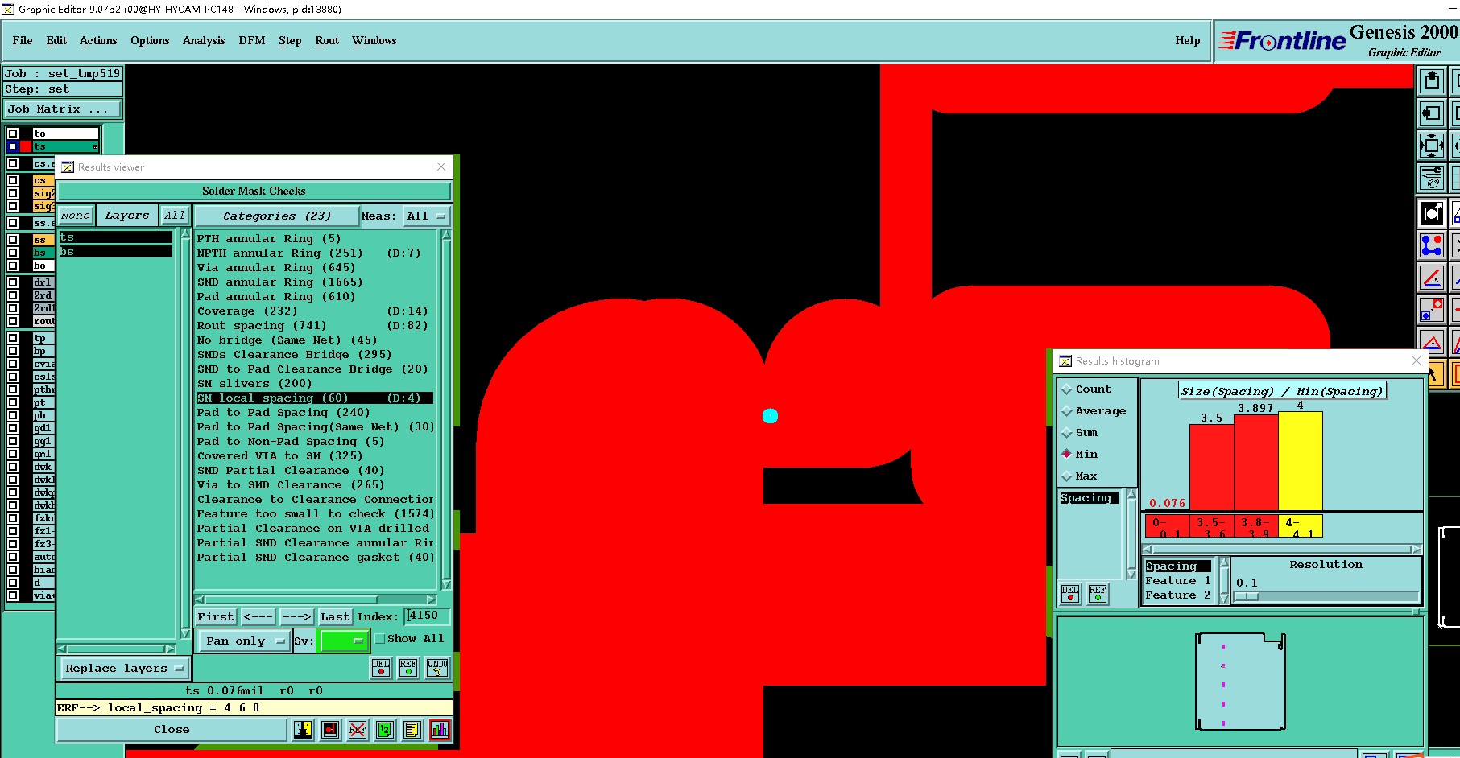Select the Count radio option
The height and width of the screenshot is (758, 1460).
click(x=1067, y=389)
